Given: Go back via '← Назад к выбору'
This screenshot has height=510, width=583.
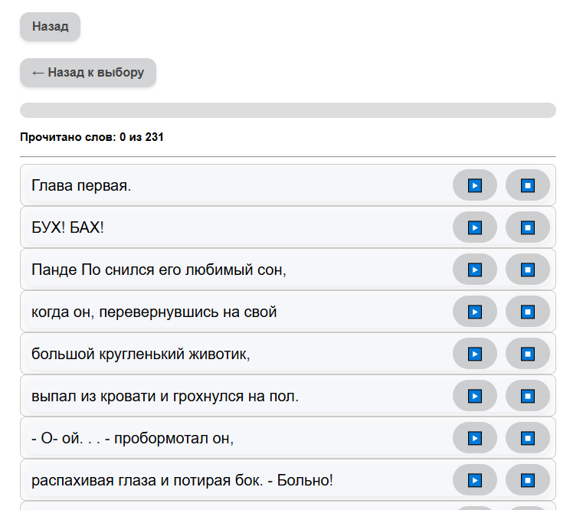Looking at the screenshot, I should [88, 73].
